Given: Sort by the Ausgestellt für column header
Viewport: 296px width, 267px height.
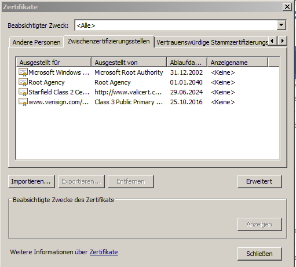Looking at the screenshot, I should pos(53,63).
